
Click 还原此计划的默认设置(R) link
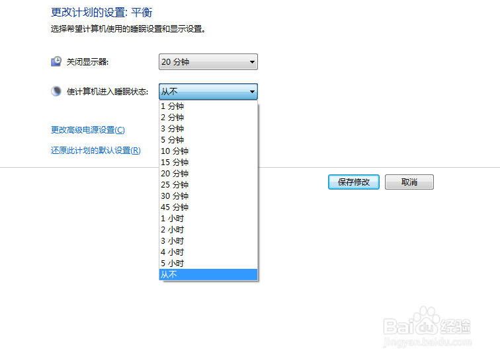(x=96, y=151)
